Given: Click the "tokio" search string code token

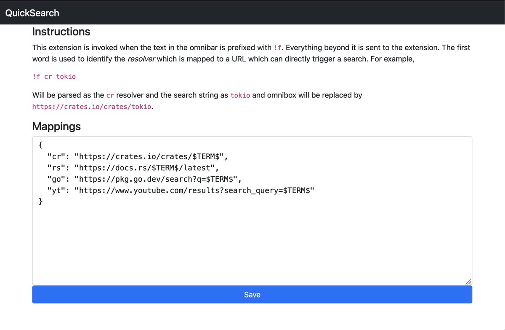Looking at the screenshot, I should 240,95.
